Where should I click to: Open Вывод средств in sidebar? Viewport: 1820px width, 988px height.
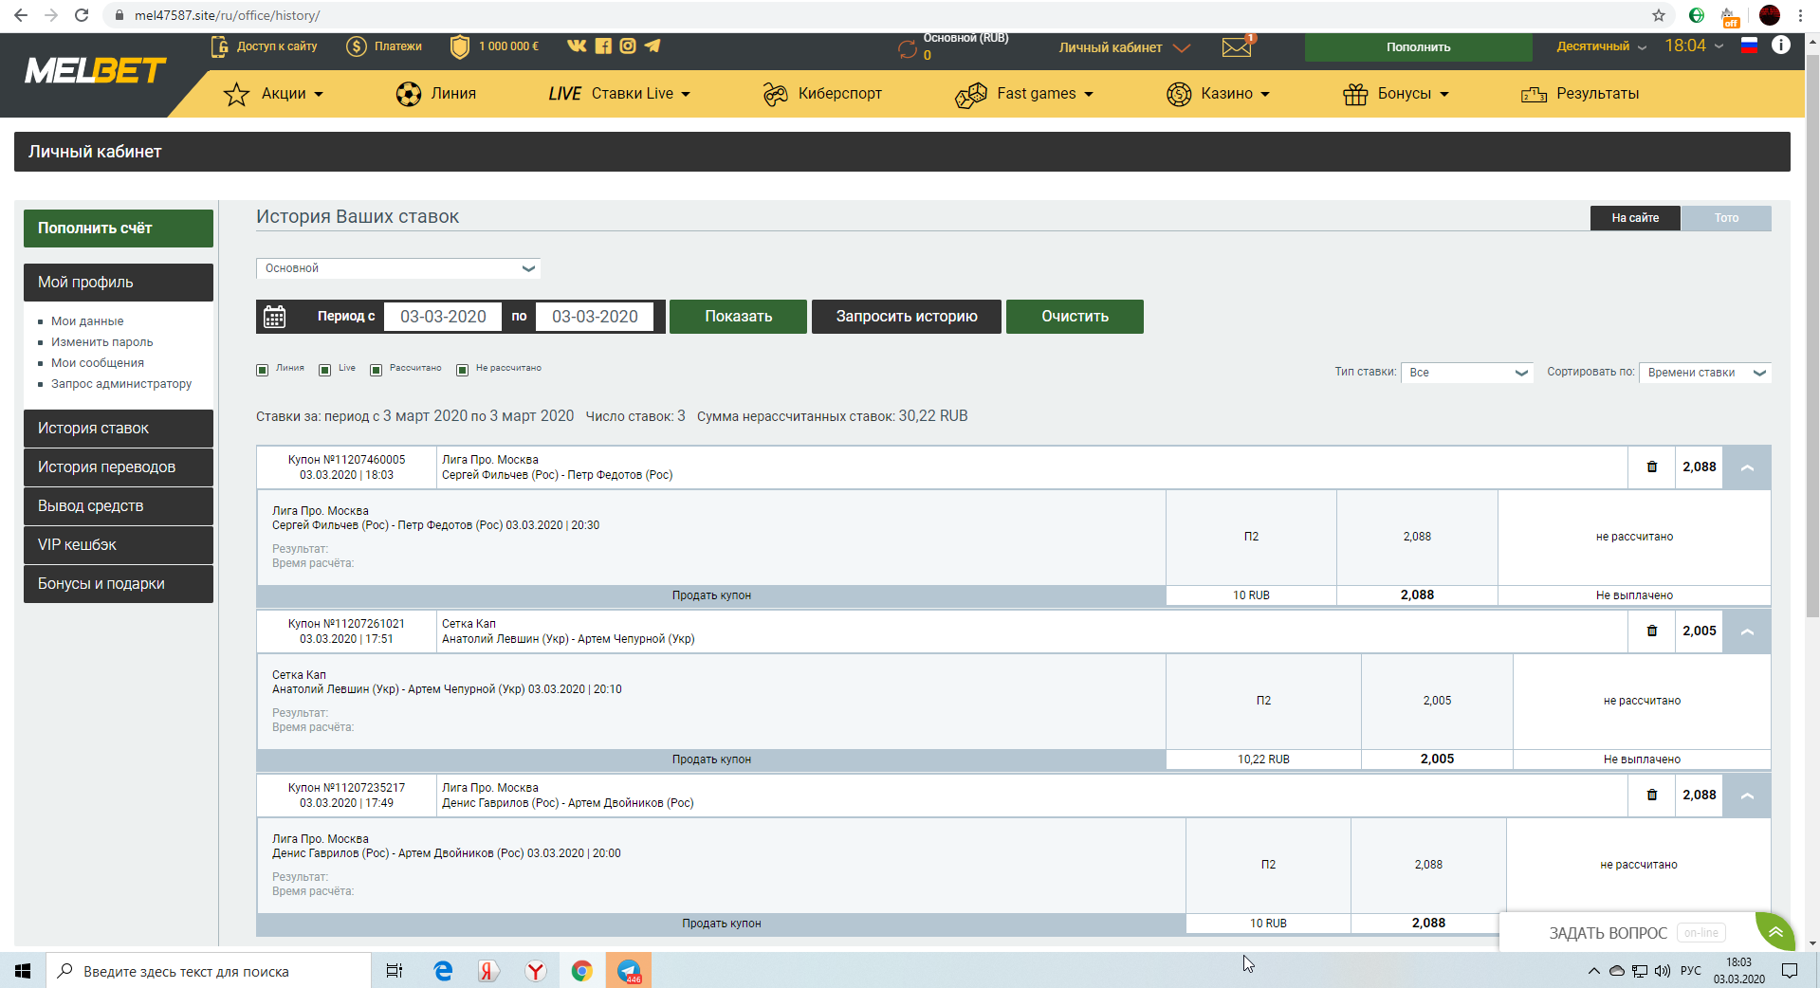coord(119,506)
